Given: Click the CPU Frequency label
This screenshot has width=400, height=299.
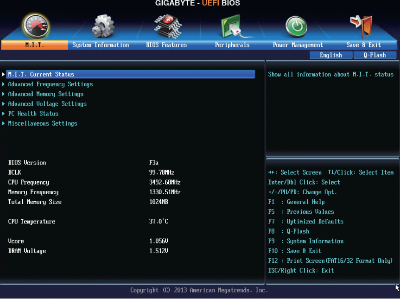Looking at the screenshot, I should tap(29, 182).
